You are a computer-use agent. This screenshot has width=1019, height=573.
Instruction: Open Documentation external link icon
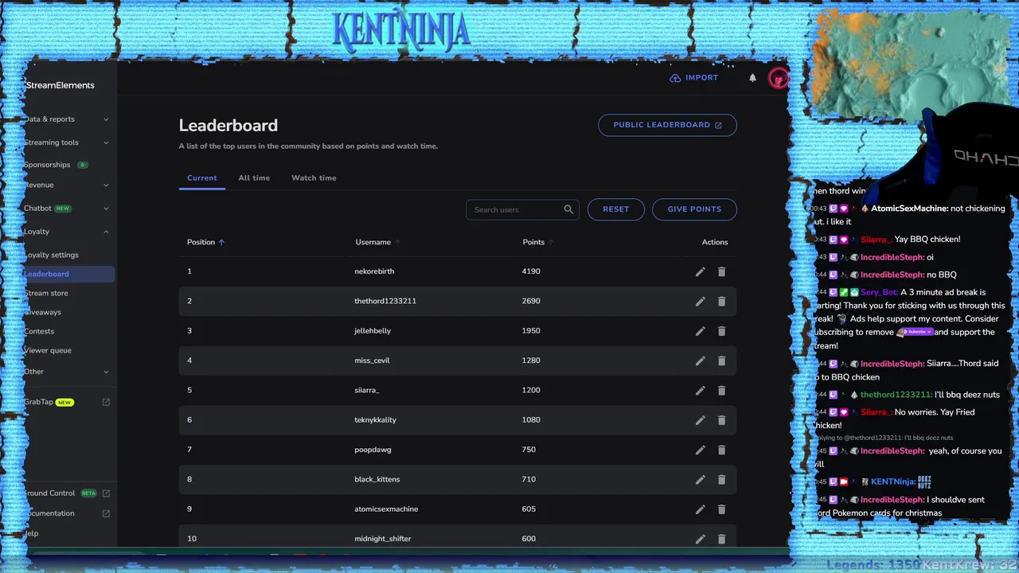coord(106,513)
